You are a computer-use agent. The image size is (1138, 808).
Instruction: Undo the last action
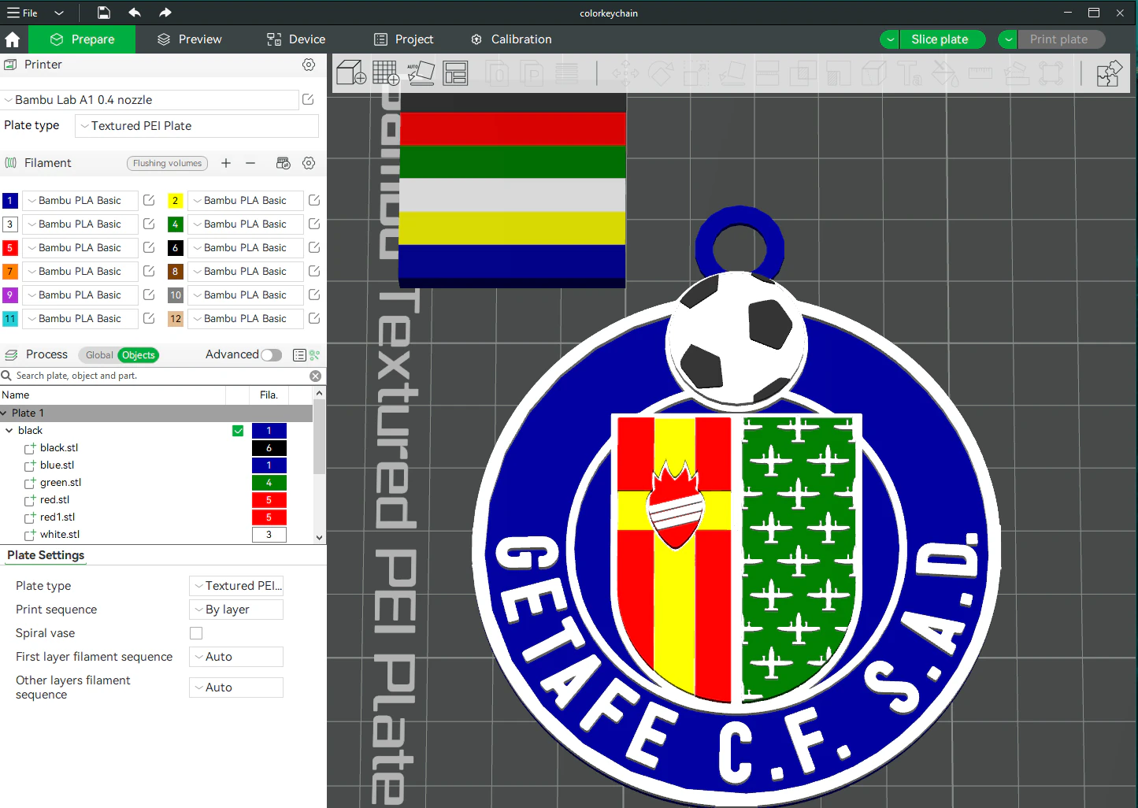pos(135,13)
